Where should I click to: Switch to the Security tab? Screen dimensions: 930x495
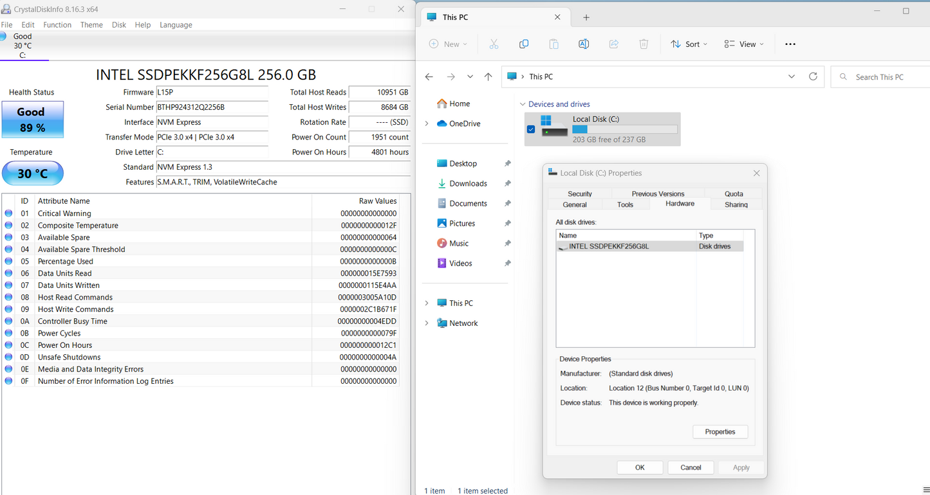[x=580, y=194]
